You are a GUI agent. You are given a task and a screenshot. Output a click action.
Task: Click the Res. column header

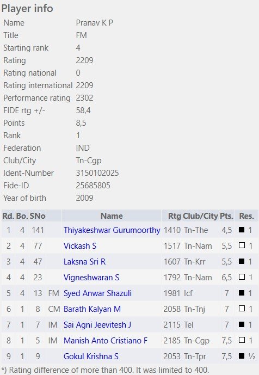pos(246,216)
